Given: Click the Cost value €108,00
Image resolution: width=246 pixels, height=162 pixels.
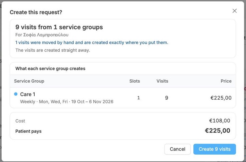Looking at the screenshot, I should [x=220, y=121].
